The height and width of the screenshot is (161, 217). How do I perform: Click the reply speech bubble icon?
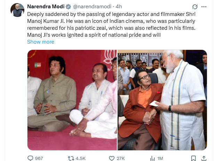point(30,158)
